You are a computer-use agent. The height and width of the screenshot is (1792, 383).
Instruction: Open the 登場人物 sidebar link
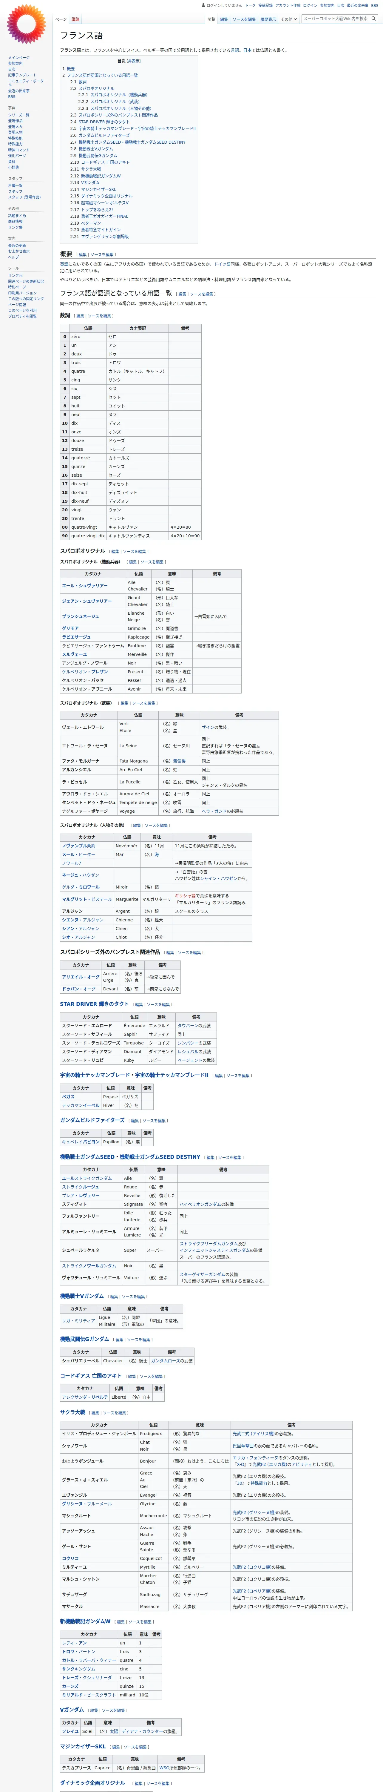[15, 132]
